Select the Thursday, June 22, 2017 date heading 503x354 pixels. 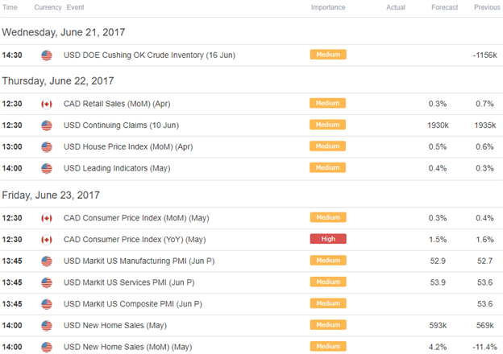58,81
